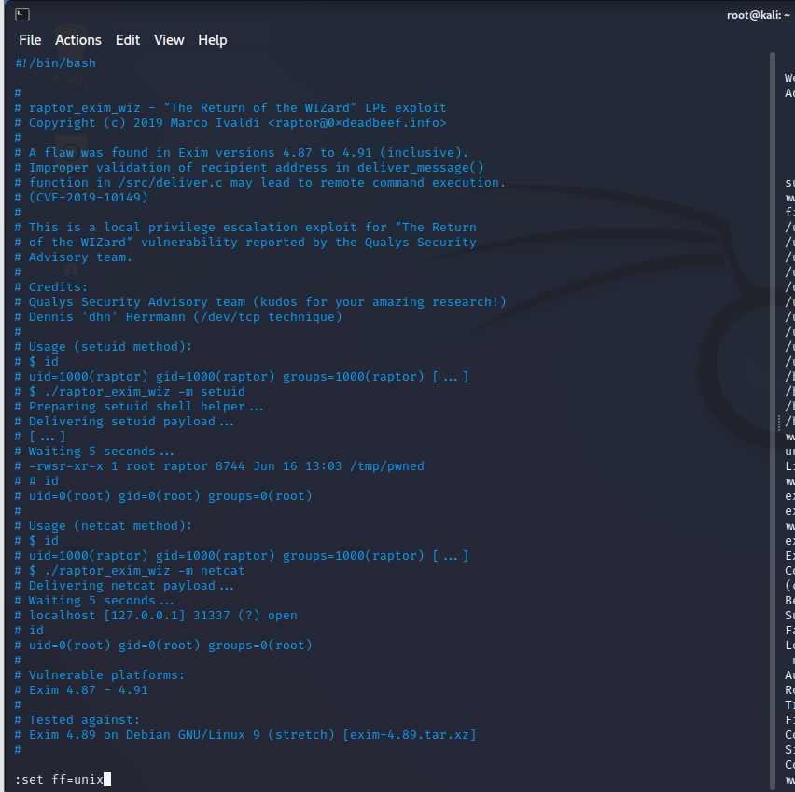Click the 'function in /src/deliver.c' line
The width and height of the screenshot is (795, 792).
pos(260,183)
